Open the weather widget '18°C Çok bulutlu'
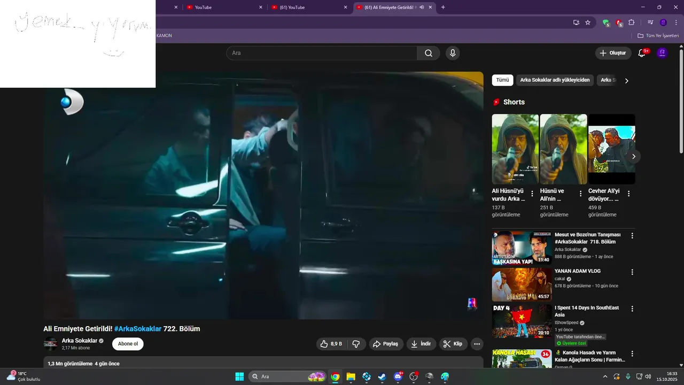The image size is (684, 385). [x=23, y=376]
